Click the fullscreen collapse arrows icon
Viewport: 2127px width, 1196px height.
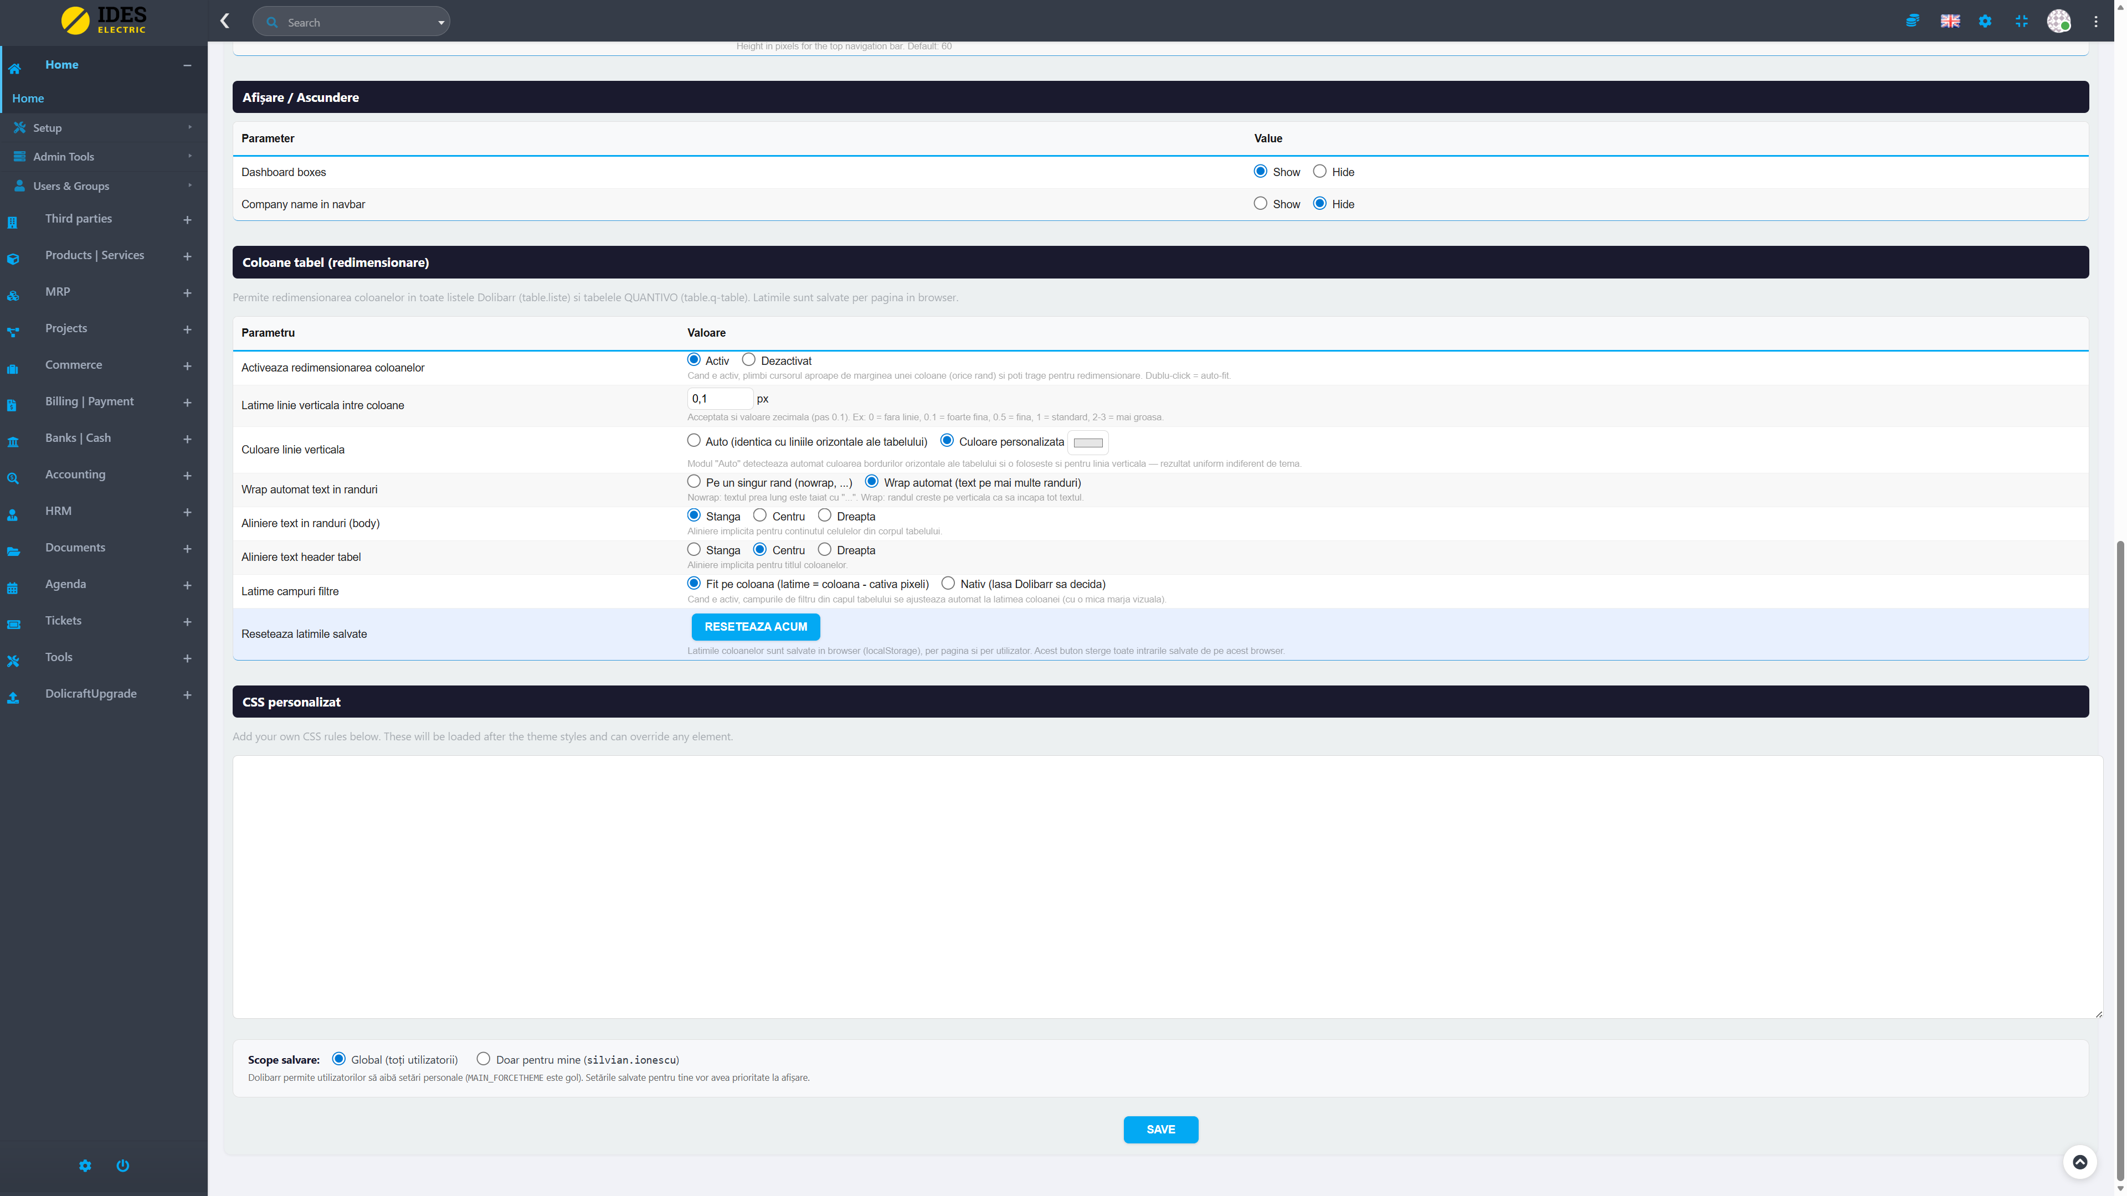[2021, 22]
